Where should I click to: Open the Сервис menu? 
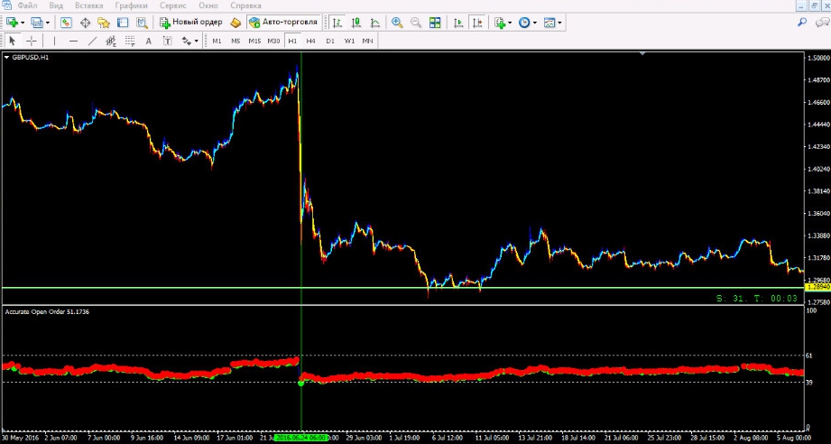[x=172, y=5]
